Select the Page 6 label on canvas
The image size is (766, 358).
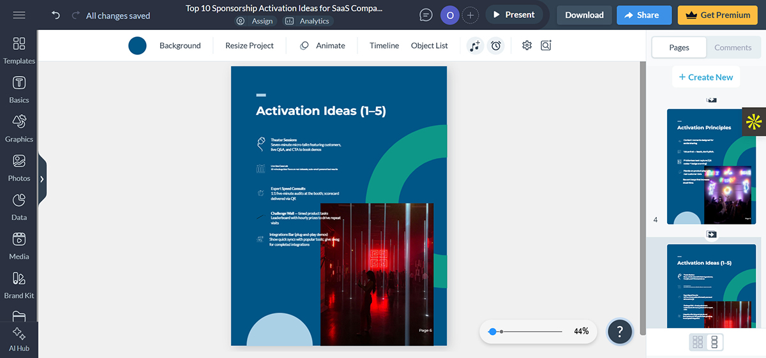pos(425,331)
